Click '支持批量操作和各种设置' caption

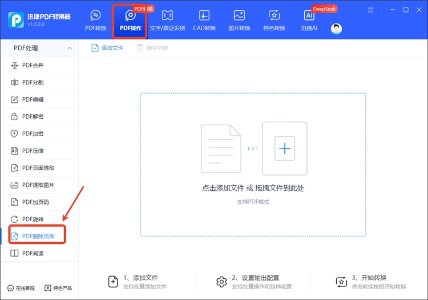pos(262,287)
